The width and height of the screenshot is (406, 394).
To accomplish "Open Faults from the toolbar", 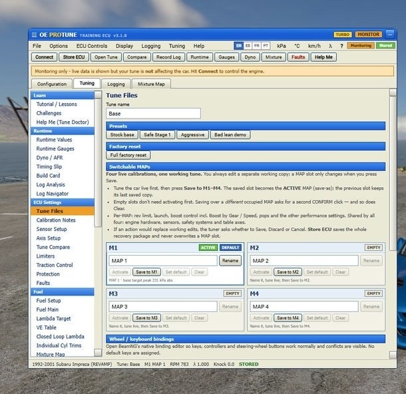I will pos(298,57).
